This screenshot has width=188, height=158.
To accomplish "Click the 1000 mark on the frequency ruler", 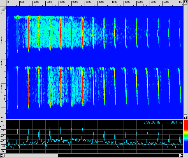I will pos(36,2).
